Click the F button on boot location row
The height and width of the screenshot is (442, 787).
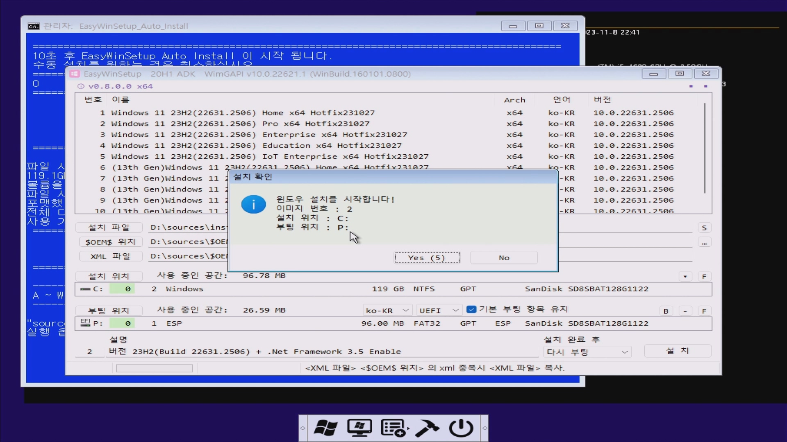click(x=704, y=311)
